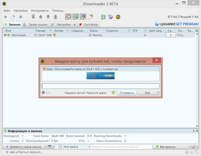Viewport: 201px width, 156px height.
Task: Click the captcha text input field
Action: pos(100,86)
